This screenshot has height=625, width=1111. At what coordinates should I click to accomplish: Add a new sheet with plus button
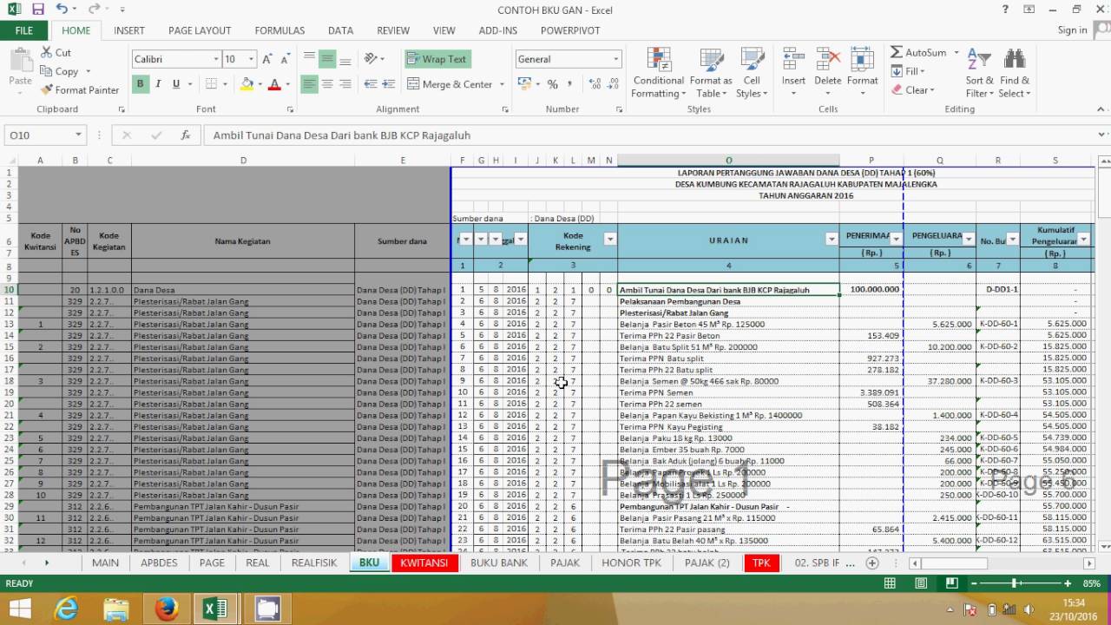coord(872,562)
